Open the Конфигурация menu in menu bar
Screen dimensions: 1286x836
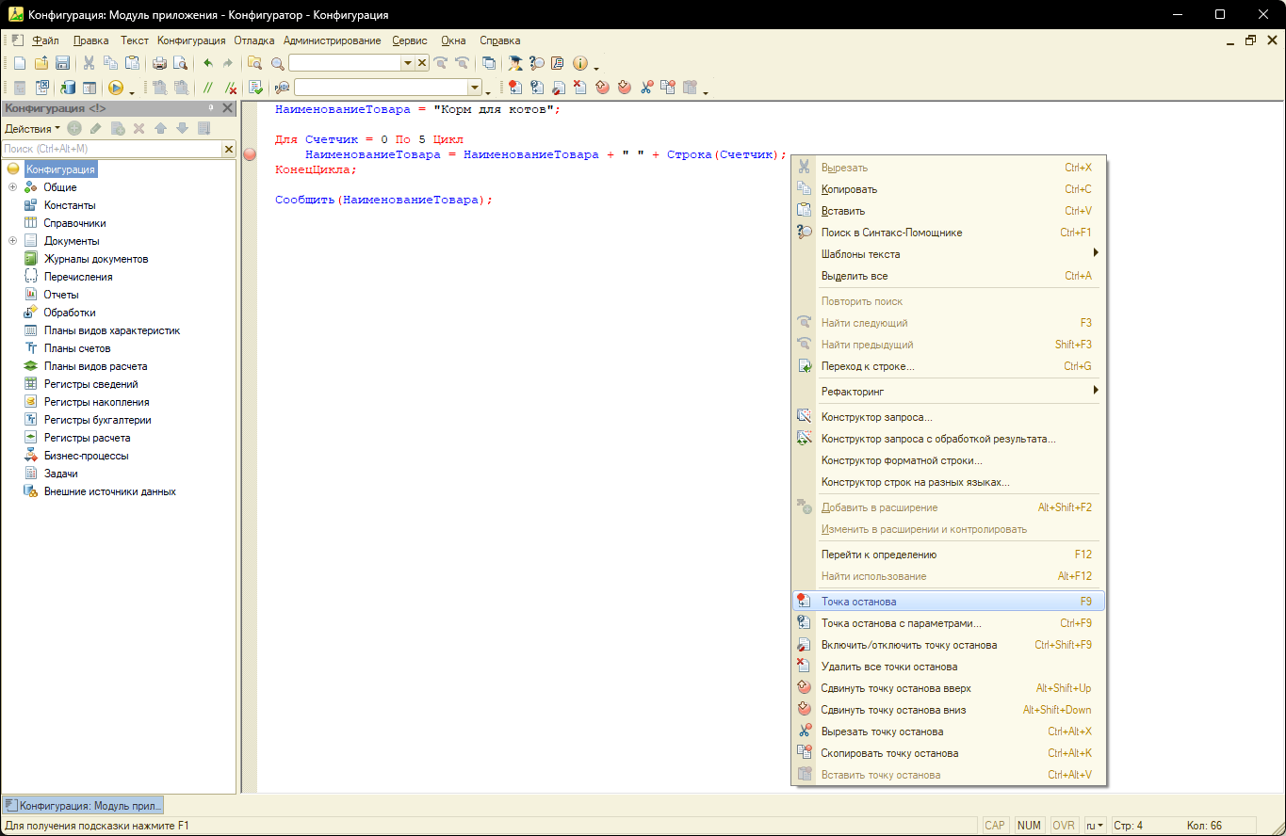pos(191,40)
